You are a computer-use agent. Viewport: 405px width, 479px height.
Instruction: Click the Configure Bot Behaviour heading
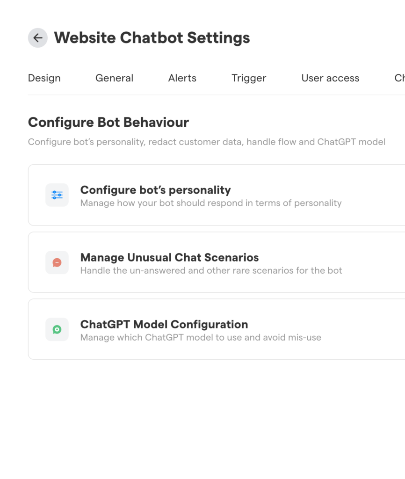[108, 123]
